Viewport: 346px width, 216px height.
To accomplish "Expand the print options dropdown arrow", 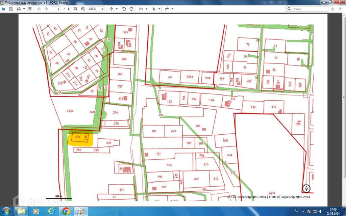I will tap(24, 9).
